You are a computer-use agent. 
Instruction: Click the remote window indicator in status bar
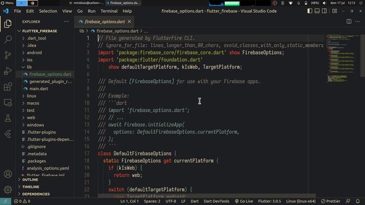6,201
